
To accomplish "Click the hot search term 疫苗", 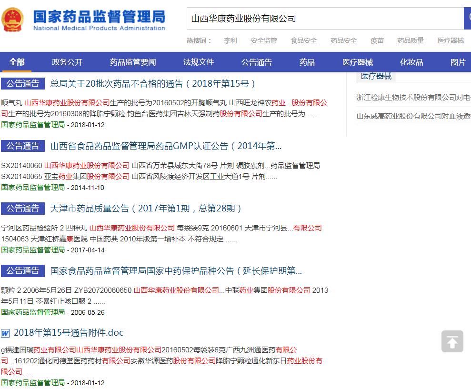I will (377, 41).
